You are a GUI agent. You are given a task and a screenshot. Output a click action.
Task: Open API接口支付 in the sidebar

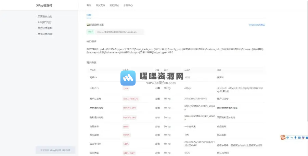(x=44, y=22)
